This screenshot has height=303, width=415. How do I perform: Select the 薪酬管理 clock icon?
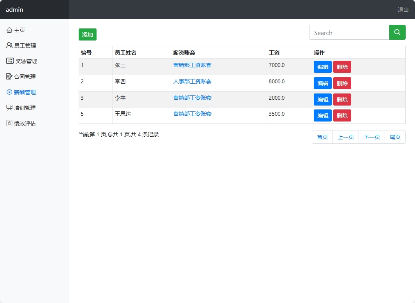(x=9, y=92)
